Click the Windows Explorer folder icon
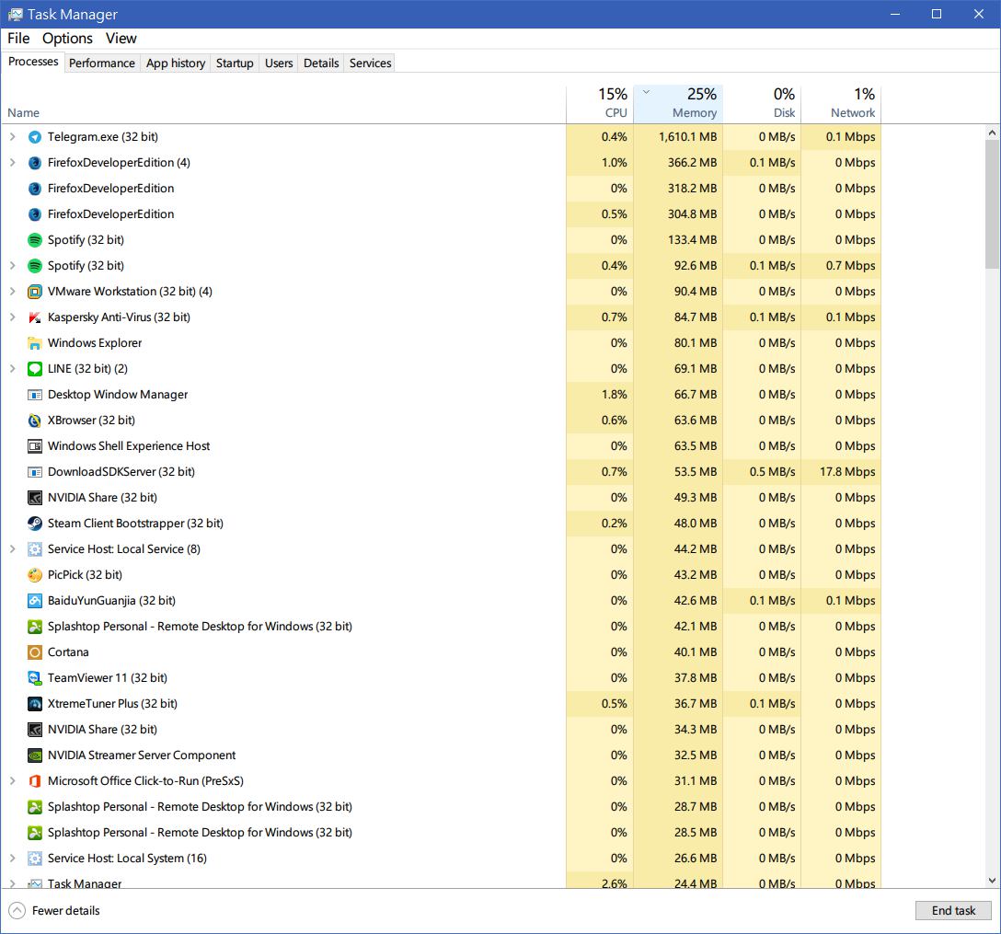The height and width of the screenshot is (934, 1001). coord(34,343)
